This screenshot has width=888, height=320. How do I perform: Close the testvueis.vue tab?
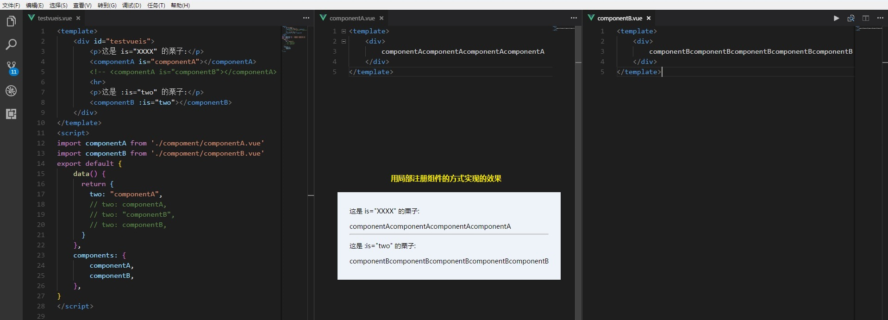click(78, 18)
